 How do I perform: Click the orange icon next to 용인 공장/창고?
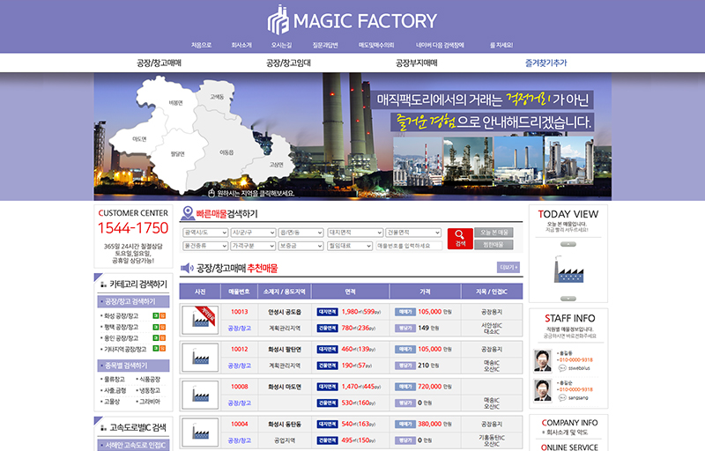pos(163,337)
